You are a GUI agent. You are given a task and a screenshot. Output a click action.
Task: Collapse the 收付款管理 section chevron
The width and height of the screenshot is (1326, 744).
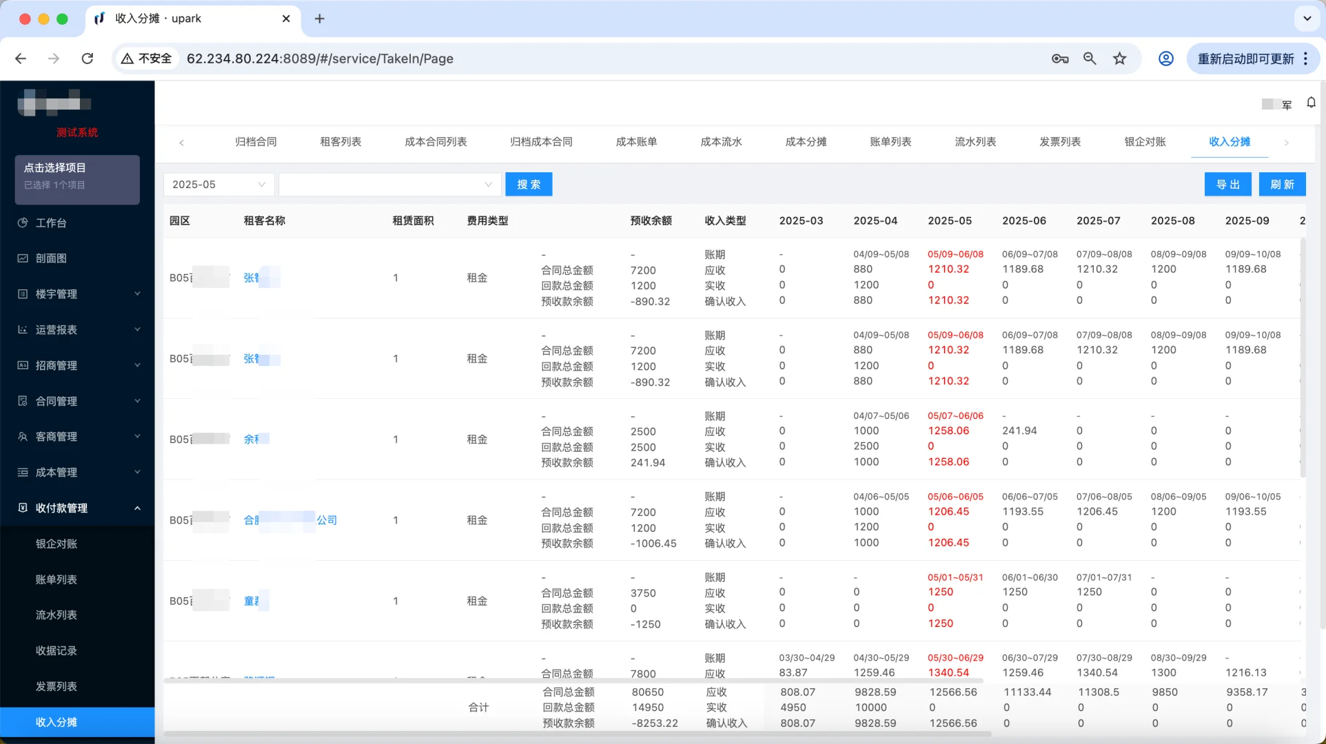click(136, 508)
